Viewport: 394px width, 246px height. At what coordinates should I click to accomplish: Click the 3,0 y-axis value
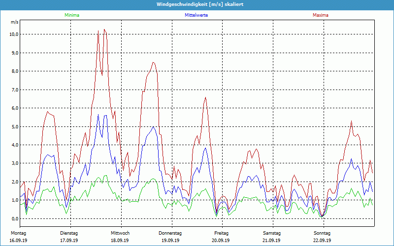point(15,163)
